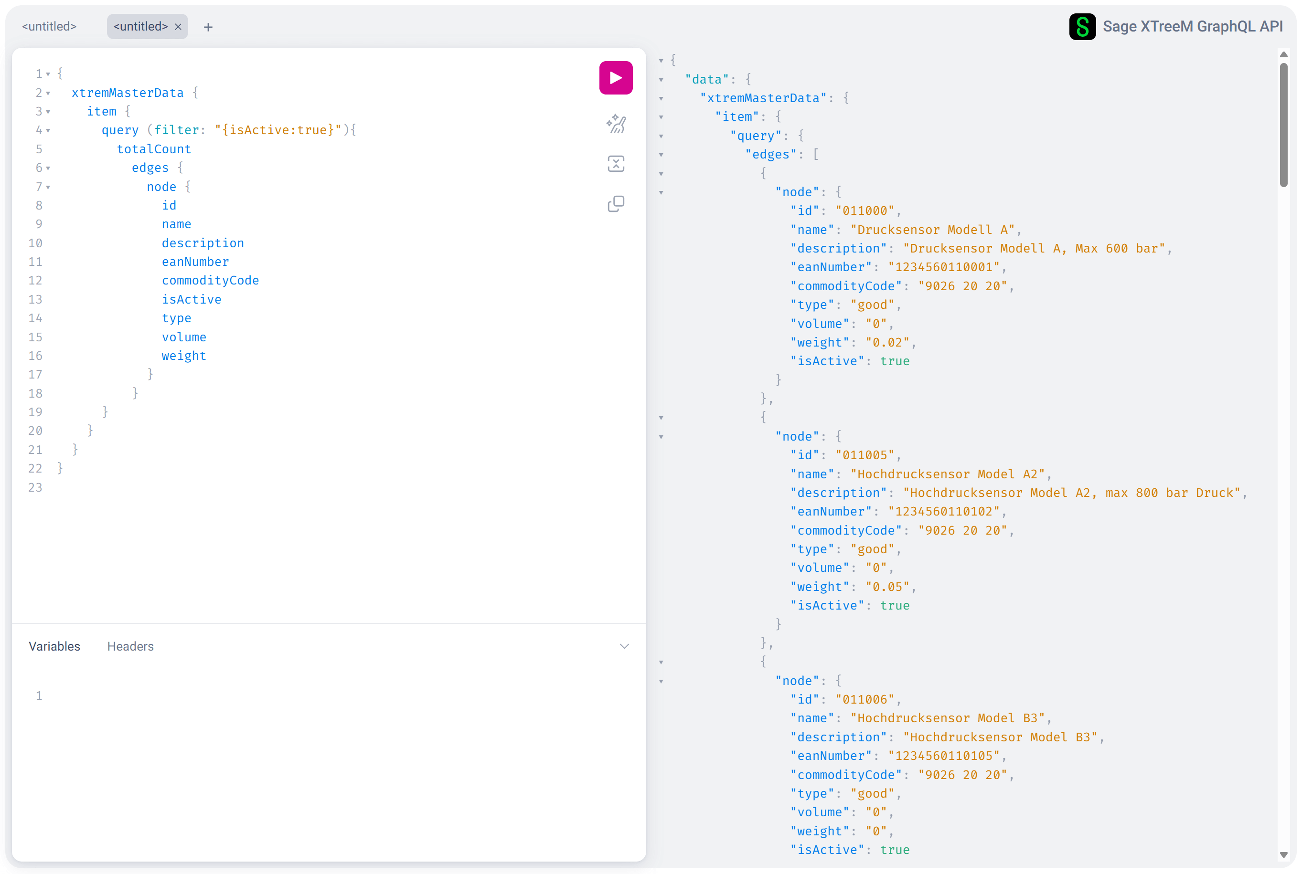Click the response pane scrollbar
The image size is (1302, 874).
[1284, 123]
